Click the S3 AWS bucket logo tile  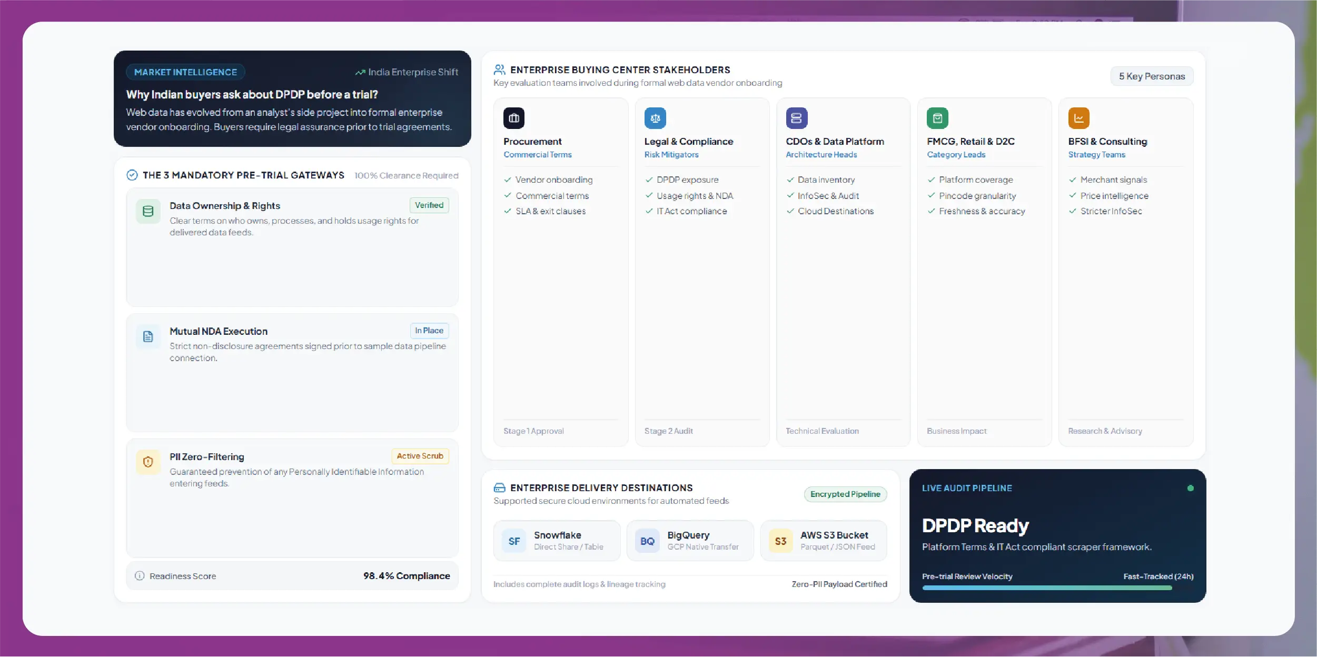pyautogui.click(x=780, y=541)
